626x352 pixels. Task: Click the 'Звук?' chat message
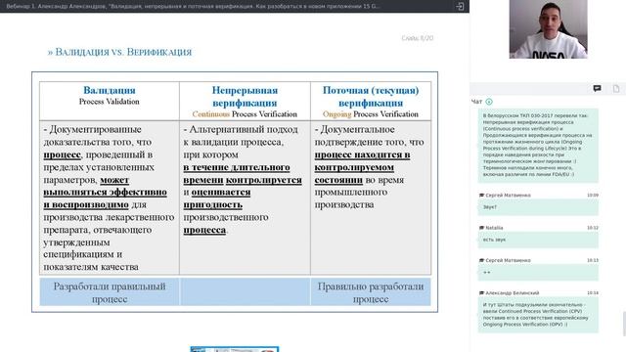(538, 207)
